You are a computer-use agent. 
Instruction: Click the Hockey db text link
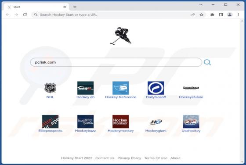point(85,97)
